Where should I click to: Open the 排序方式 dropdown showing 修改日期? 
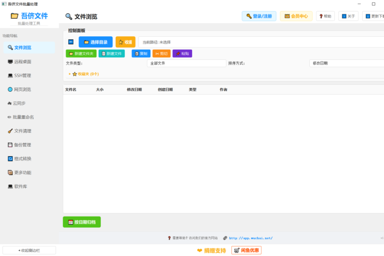pyautogui.click(x=347, y=63)
